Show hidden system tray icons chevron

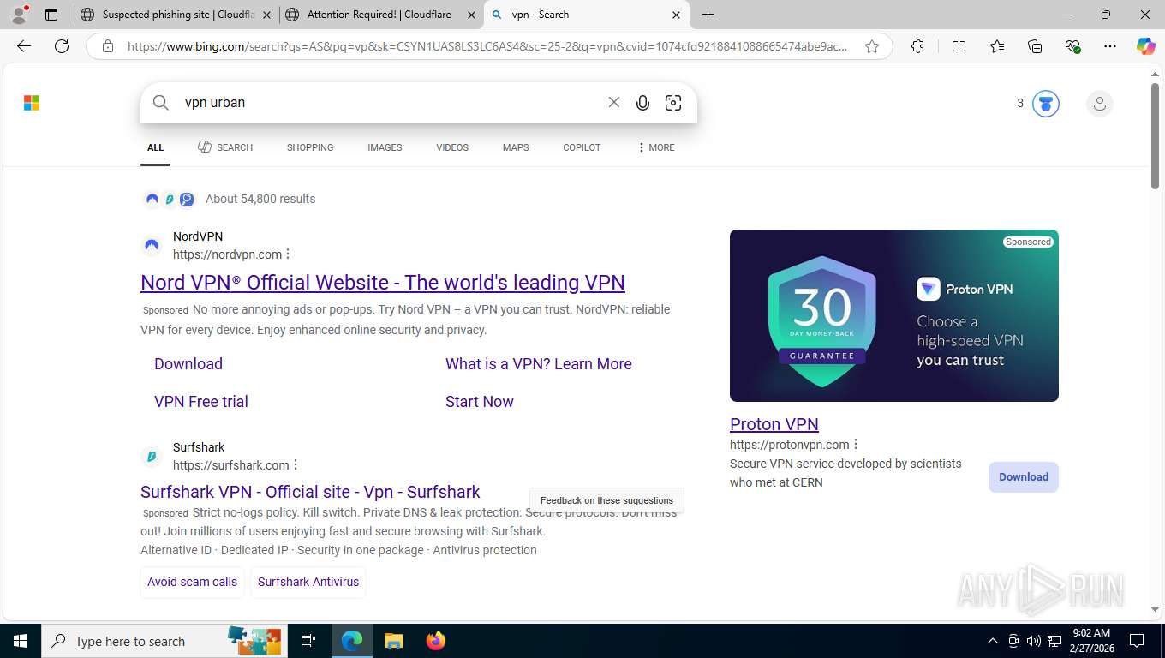[x=993, y=641]
